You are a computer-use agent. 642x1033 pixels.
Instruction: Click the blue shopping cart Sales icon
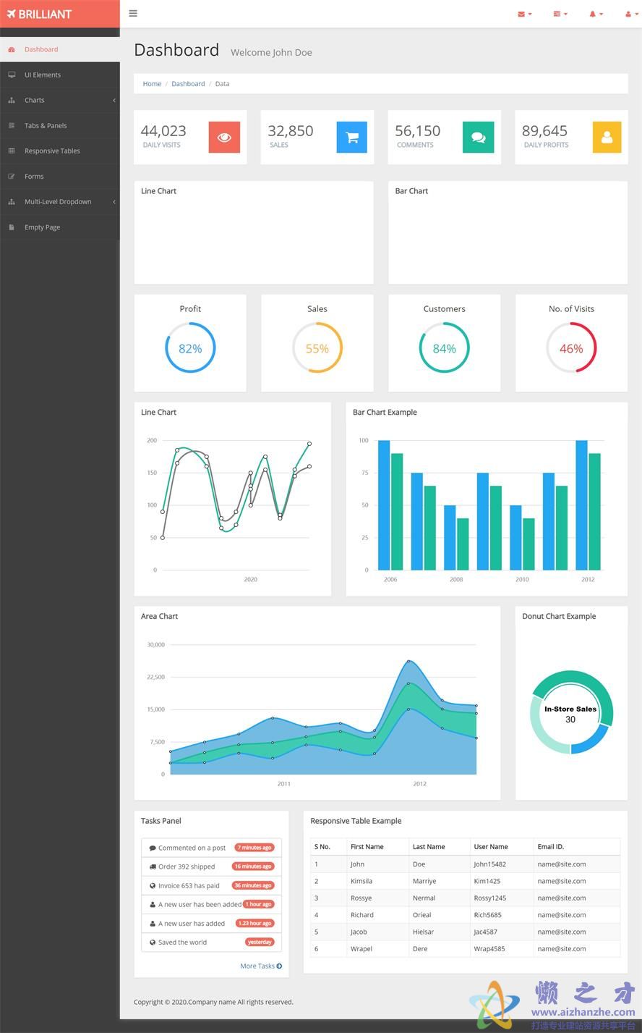(x=351, y=138)
